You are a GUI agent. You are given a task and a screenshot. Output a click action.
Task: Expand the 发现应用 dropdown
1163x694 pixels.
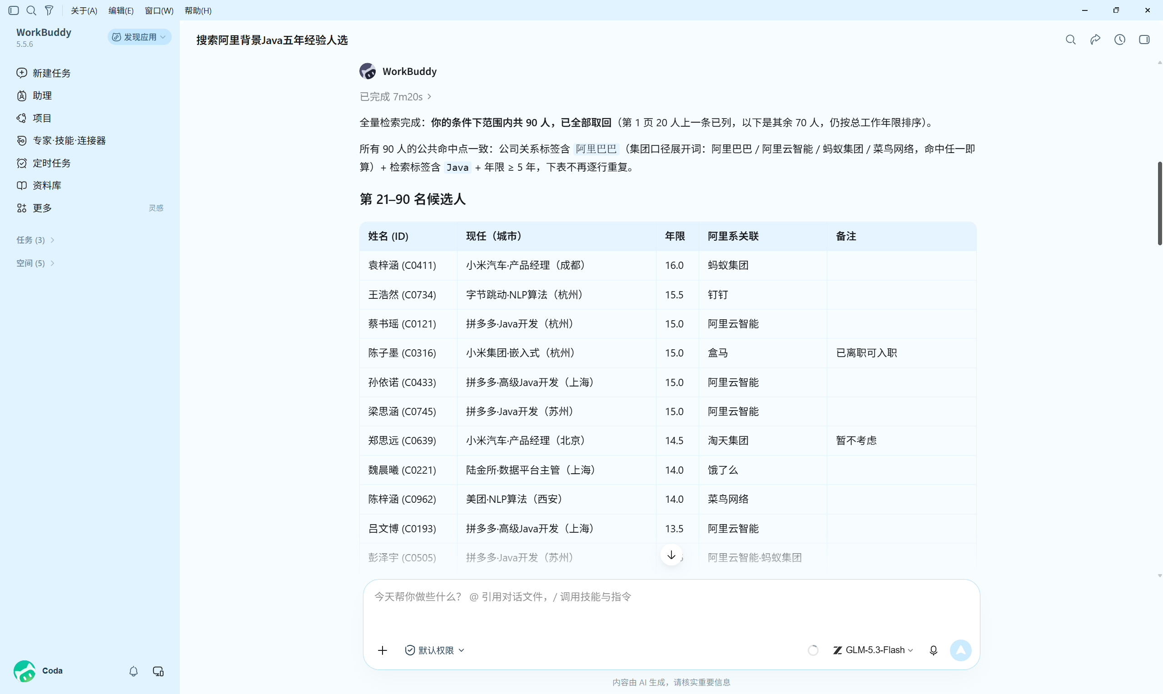(x=139, y=37)
